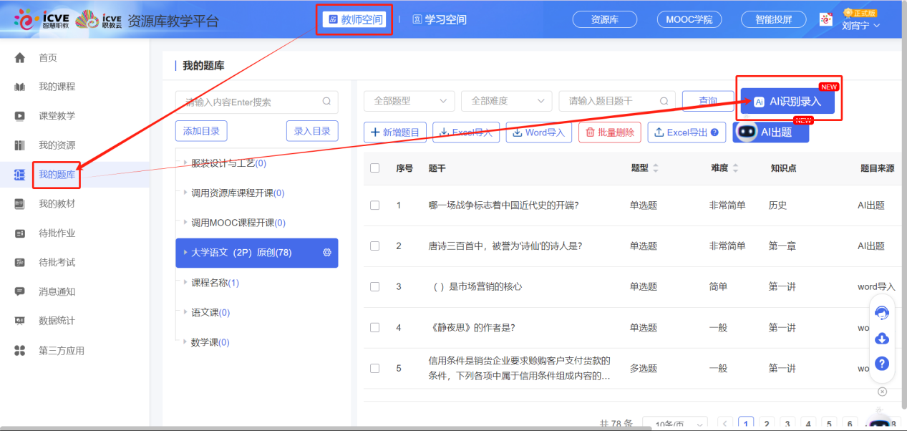
Task: Click the 待批考试 exam icon
Action: click(x=20, y=263)
